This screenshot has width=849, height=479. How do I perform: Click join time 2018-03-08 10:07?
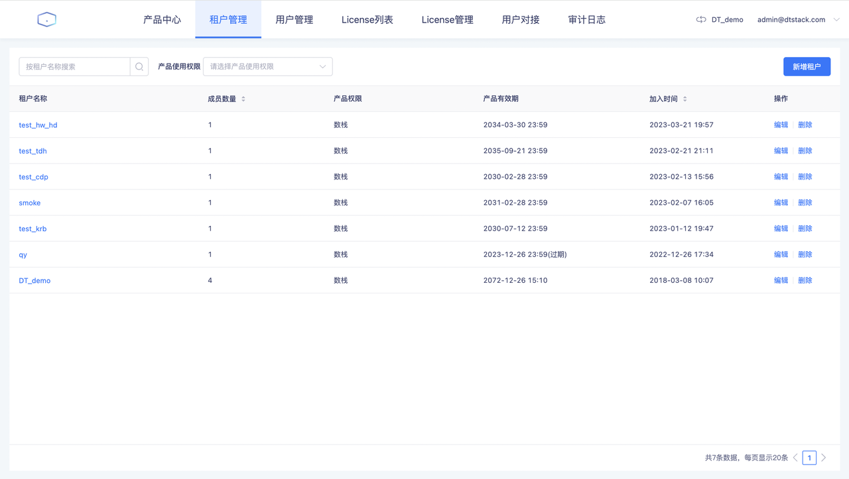681,280
